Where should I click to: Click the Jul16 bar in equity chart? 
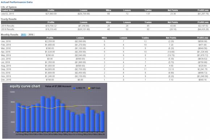(77, 123)
